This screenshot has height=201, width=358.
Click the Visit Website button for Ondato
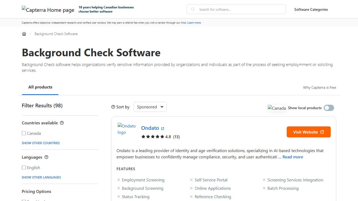click(x=308, y=132)
